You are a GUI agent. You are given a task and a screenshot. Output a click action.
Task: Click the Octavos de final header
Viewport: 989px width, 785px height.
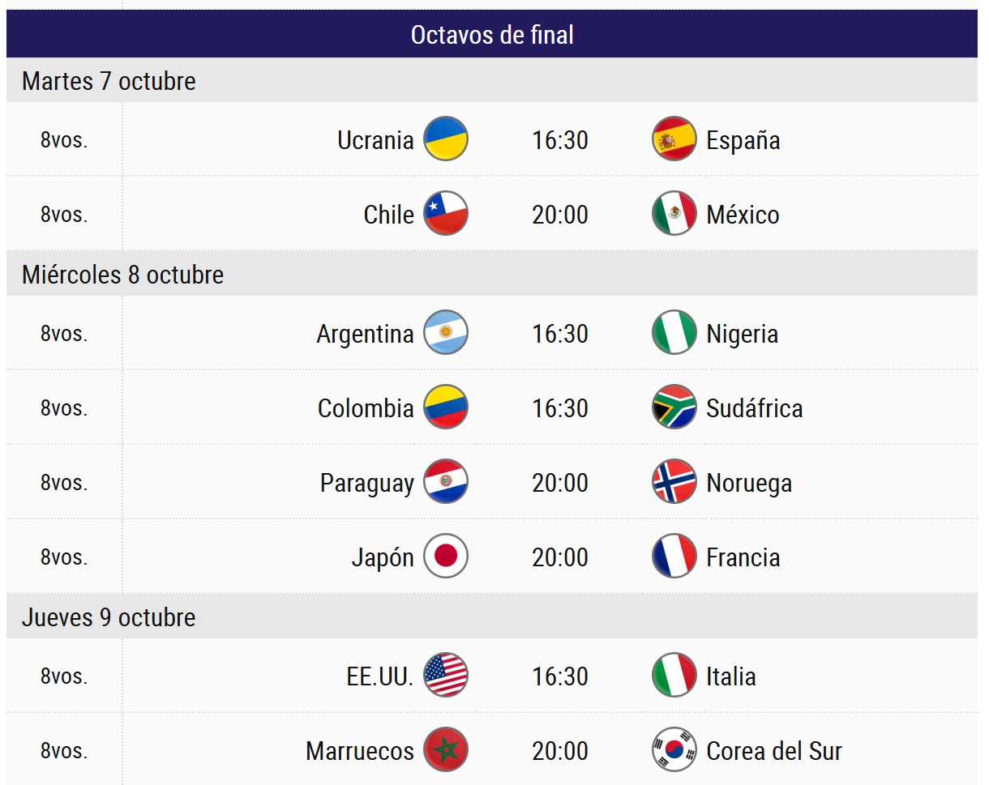492,35
